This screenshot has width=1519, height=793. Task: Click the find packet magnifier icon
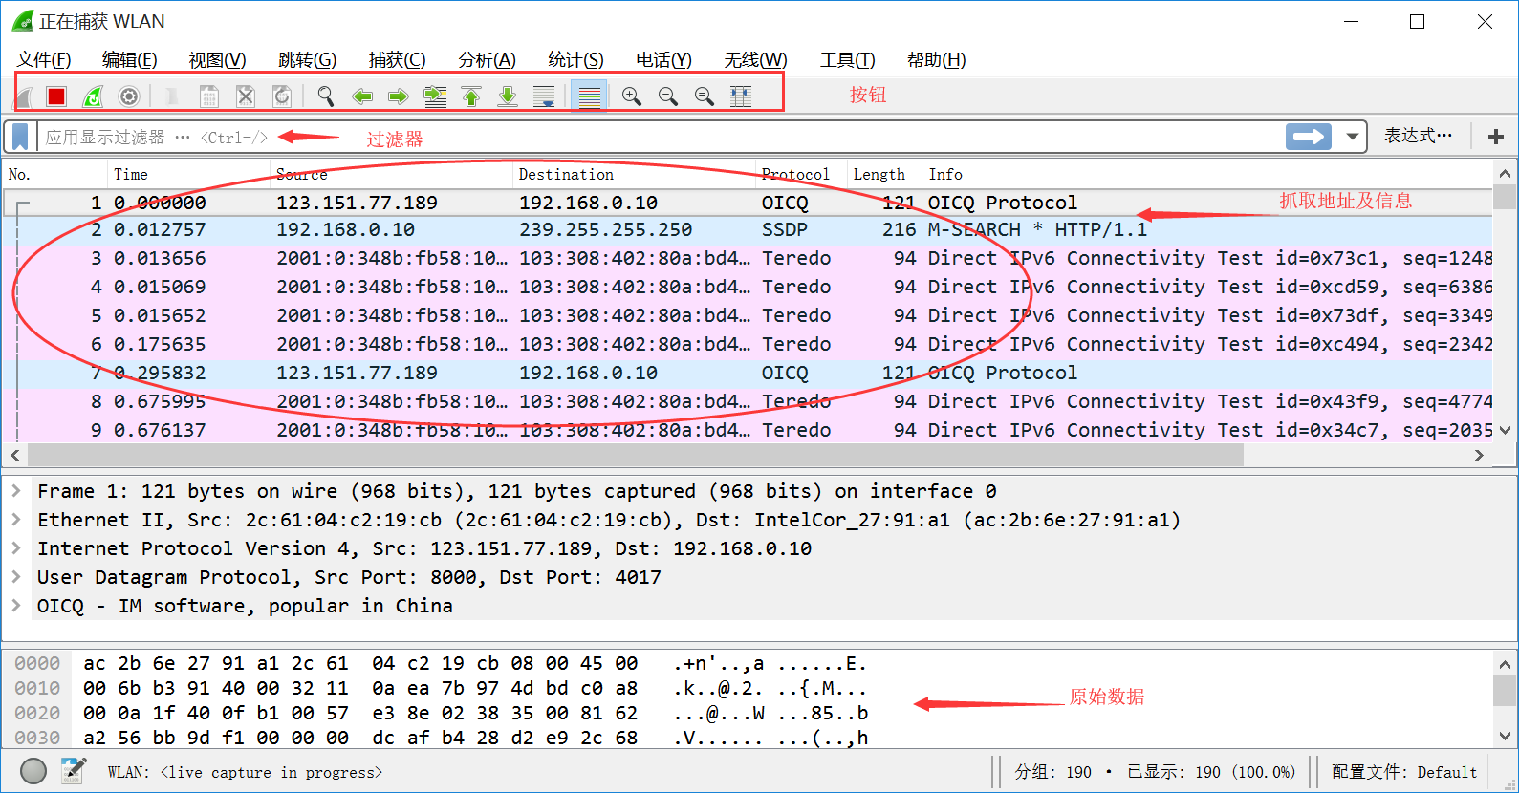coord(326,96)
